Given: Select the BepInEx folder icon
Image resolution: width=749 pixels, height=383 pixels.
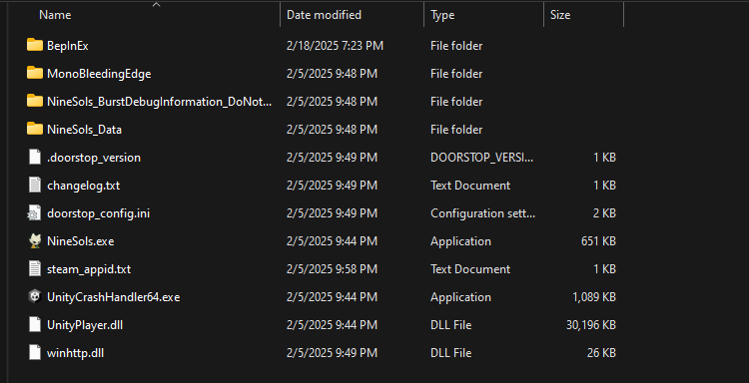Looking at the screenshot, I should (x=35, y=45).
